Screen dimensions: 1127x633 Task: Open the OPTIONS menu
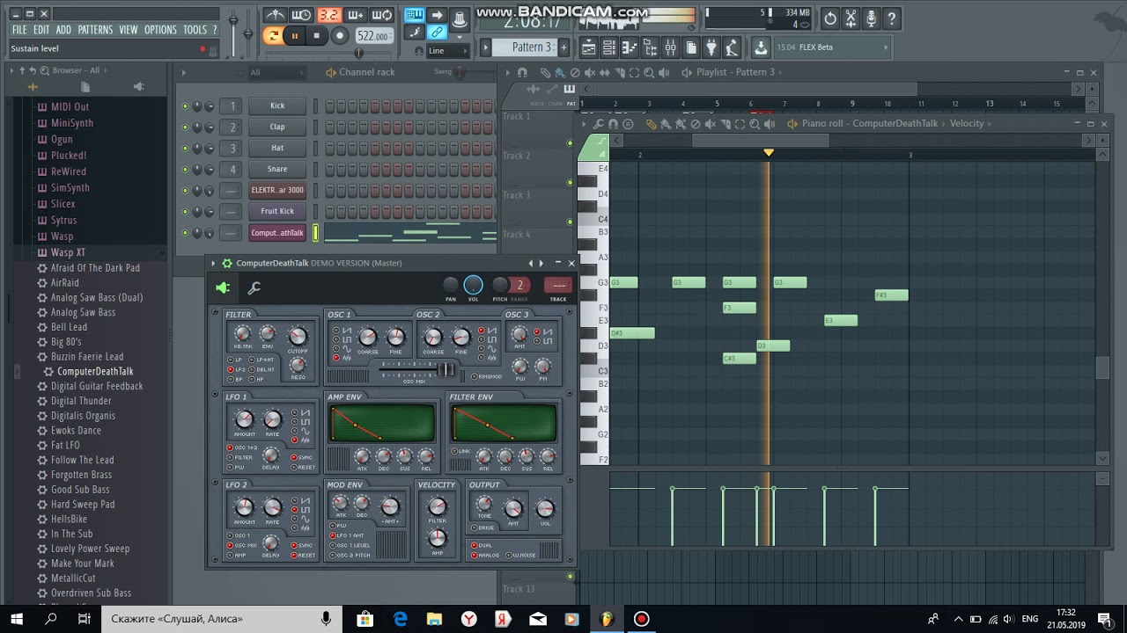click(160, 30)
